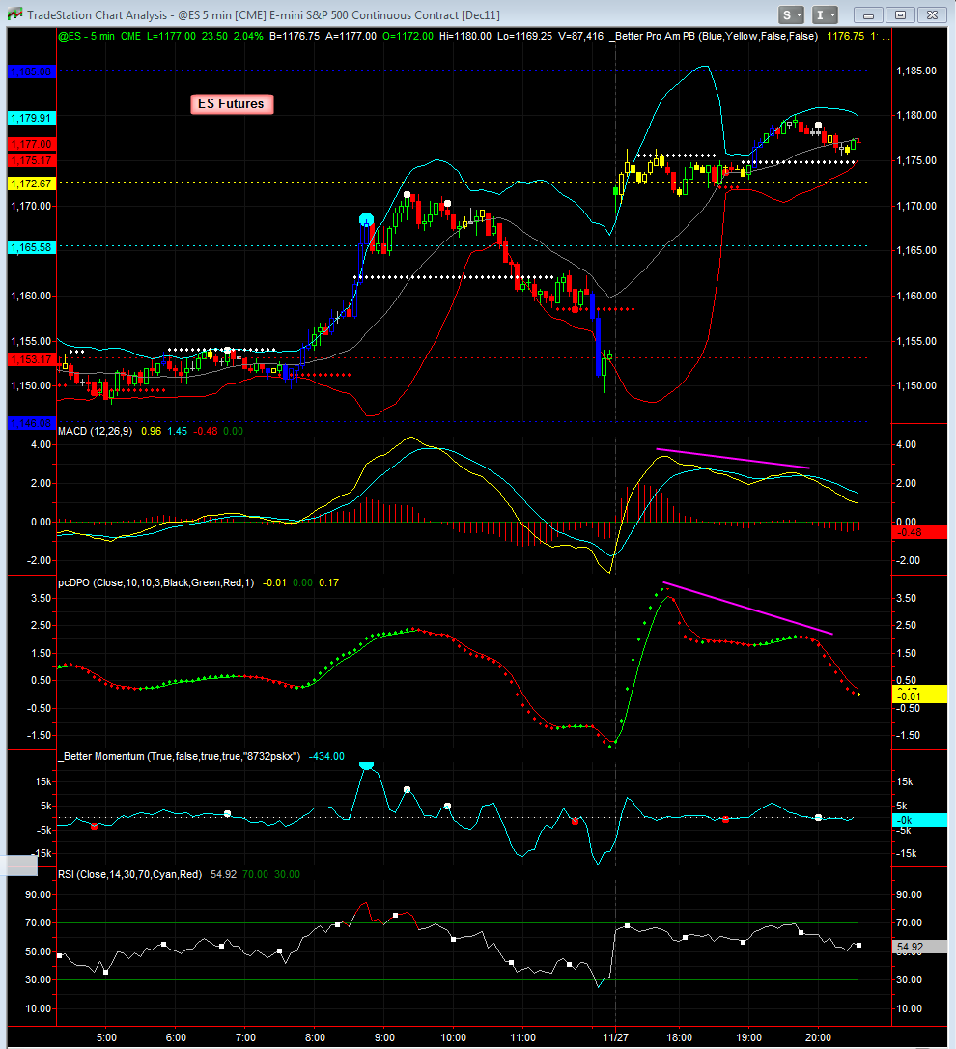Click the V=87,416 volume value
956x1049 pixels.
[x=580, y=36]
